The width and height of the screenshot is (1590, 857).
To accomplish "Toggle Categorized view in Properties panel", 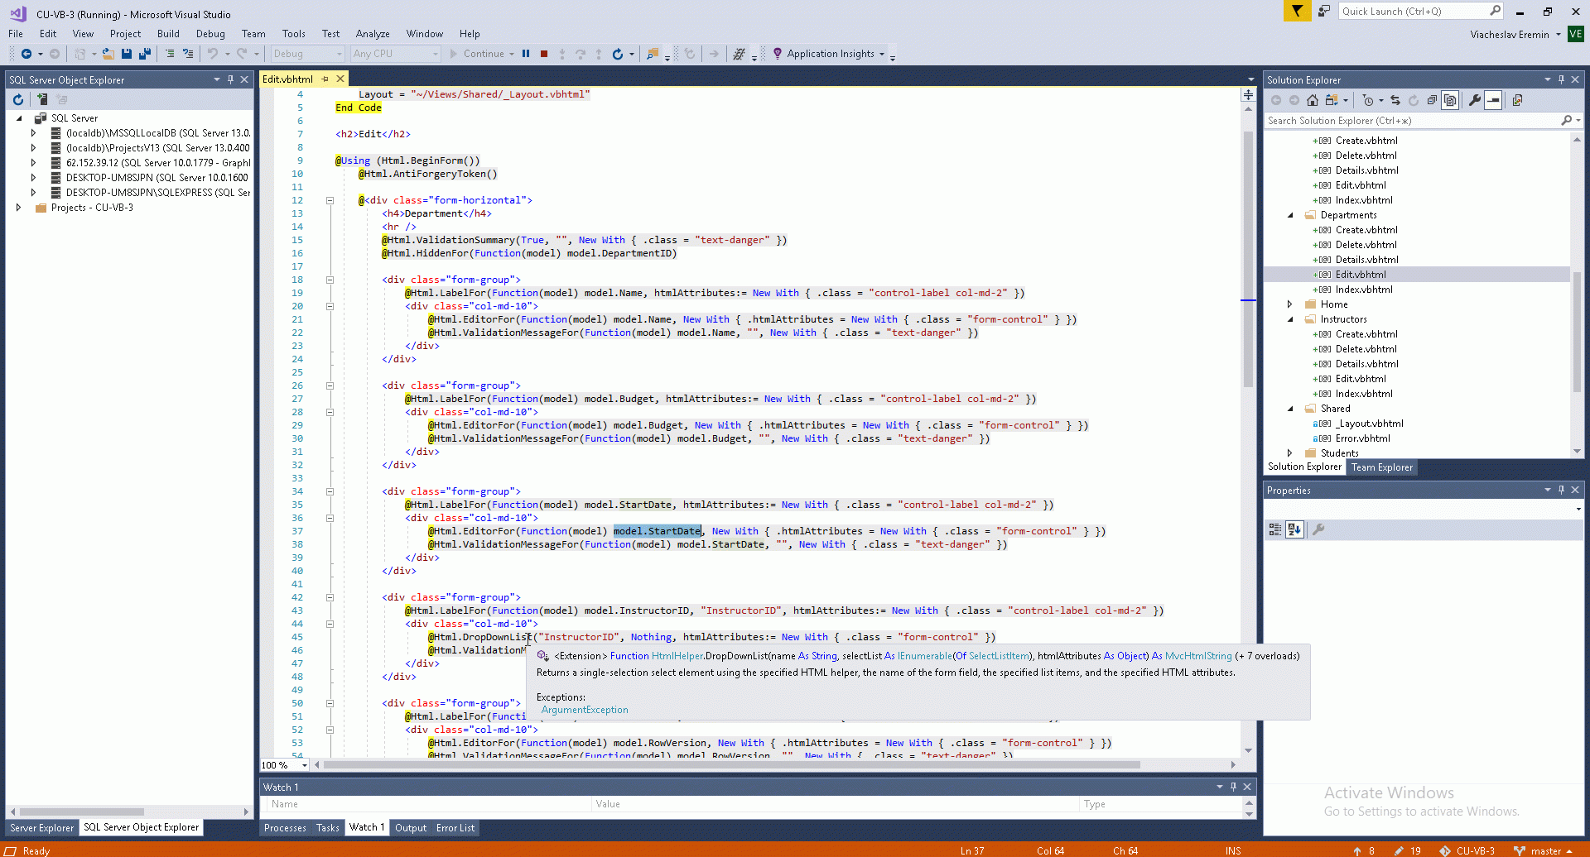I will (1275, 529).
